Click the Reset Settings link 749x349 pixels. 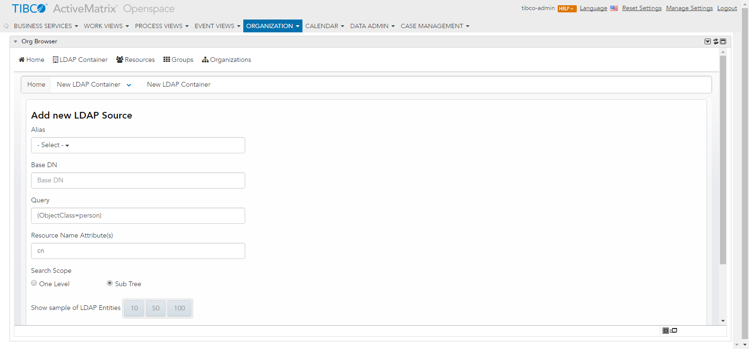[642, 8]
